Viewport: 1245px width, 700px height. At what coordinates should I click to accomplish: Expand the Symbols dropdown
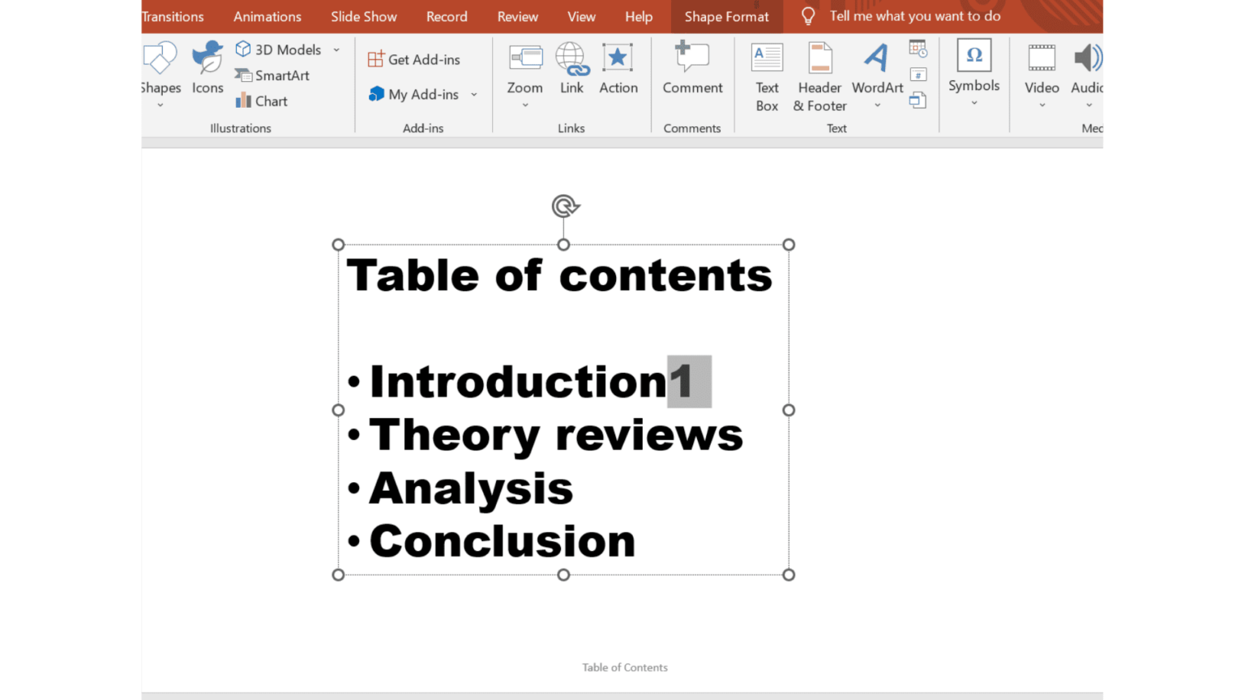[973, 103]
